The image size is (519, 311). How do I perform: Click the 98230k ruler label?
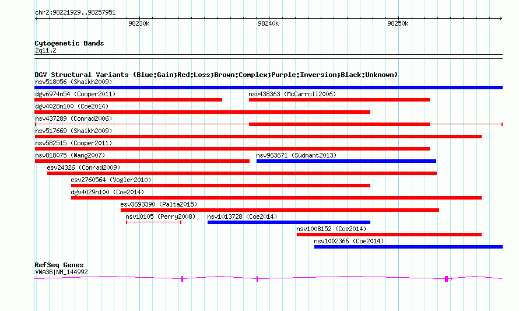pyautogui.click(x=139, y=23)
